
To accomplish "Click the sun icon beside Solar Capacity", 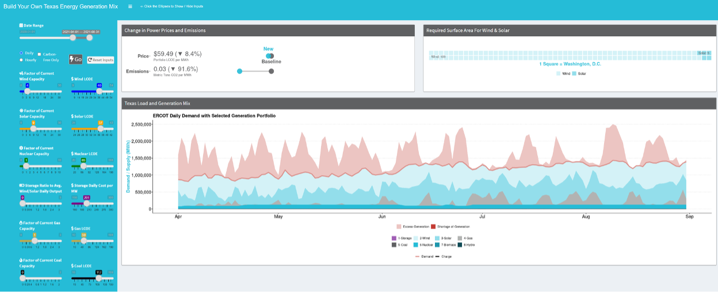I will click(21, 111).
